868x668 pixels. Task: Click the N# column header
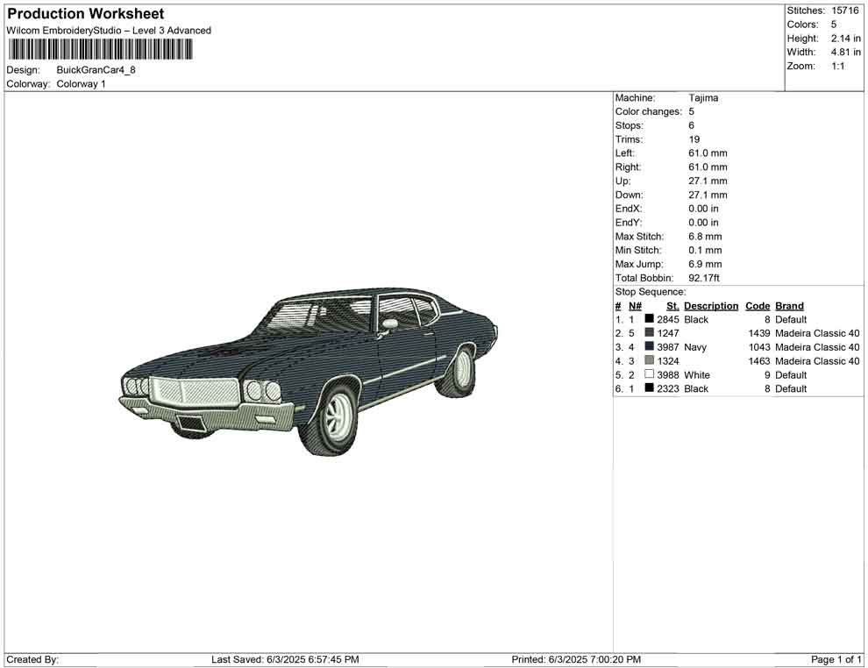[x=635, y=306]
